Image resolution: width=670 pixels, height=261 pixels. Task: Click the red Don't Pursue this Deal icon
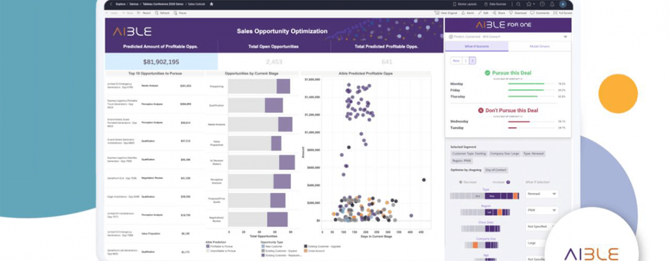click(481, 110)
